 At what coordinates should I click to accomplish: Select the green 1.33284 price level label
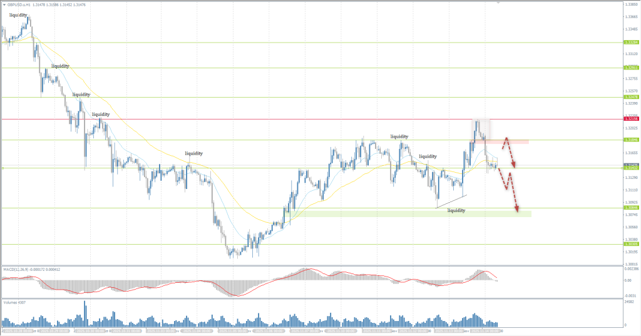630,43
